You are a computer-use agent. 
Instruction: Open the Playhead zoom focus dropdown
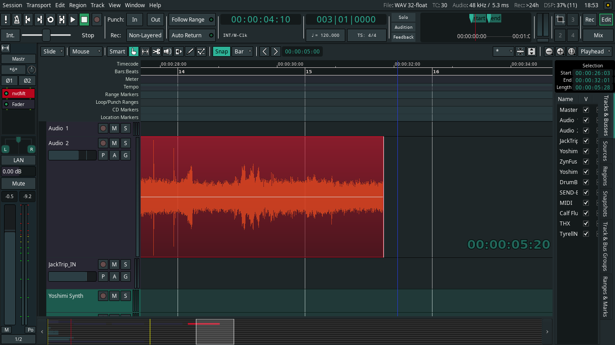click(595, 51)
